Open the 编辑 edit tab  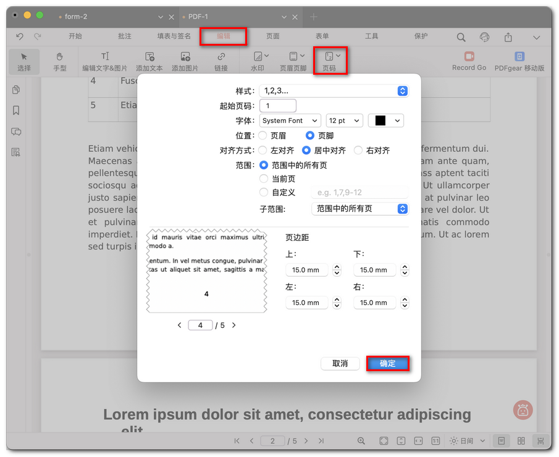tap(224, 36)
